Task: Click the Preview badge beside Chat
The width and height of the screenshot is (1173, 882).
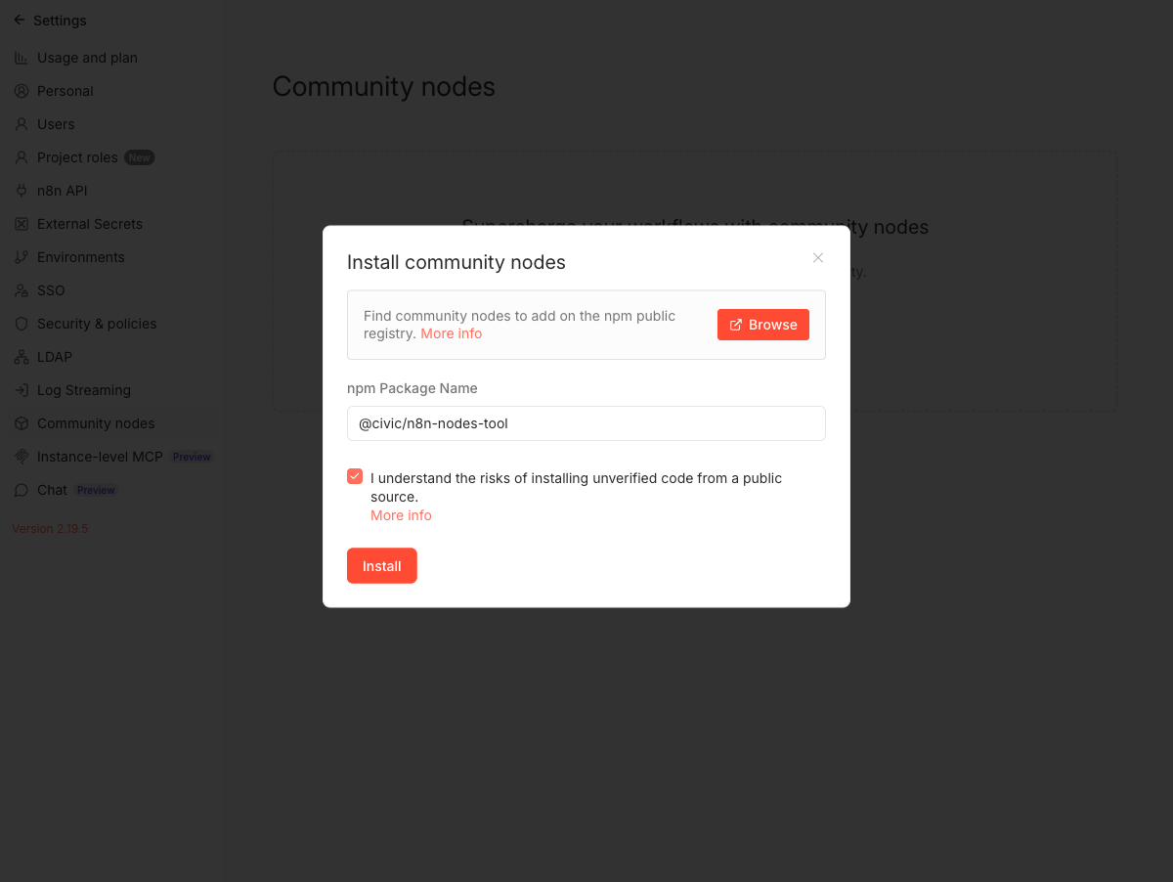Action: point(96,490)
